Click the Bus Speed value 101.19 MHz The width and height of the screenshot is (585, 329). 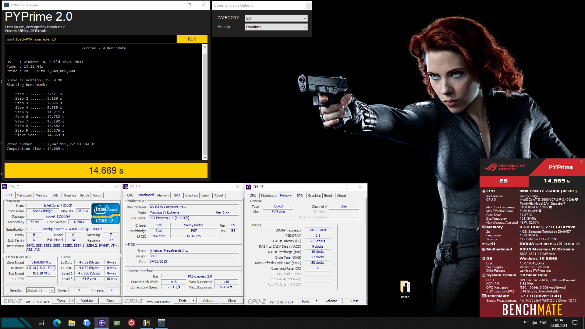(41, 274)
